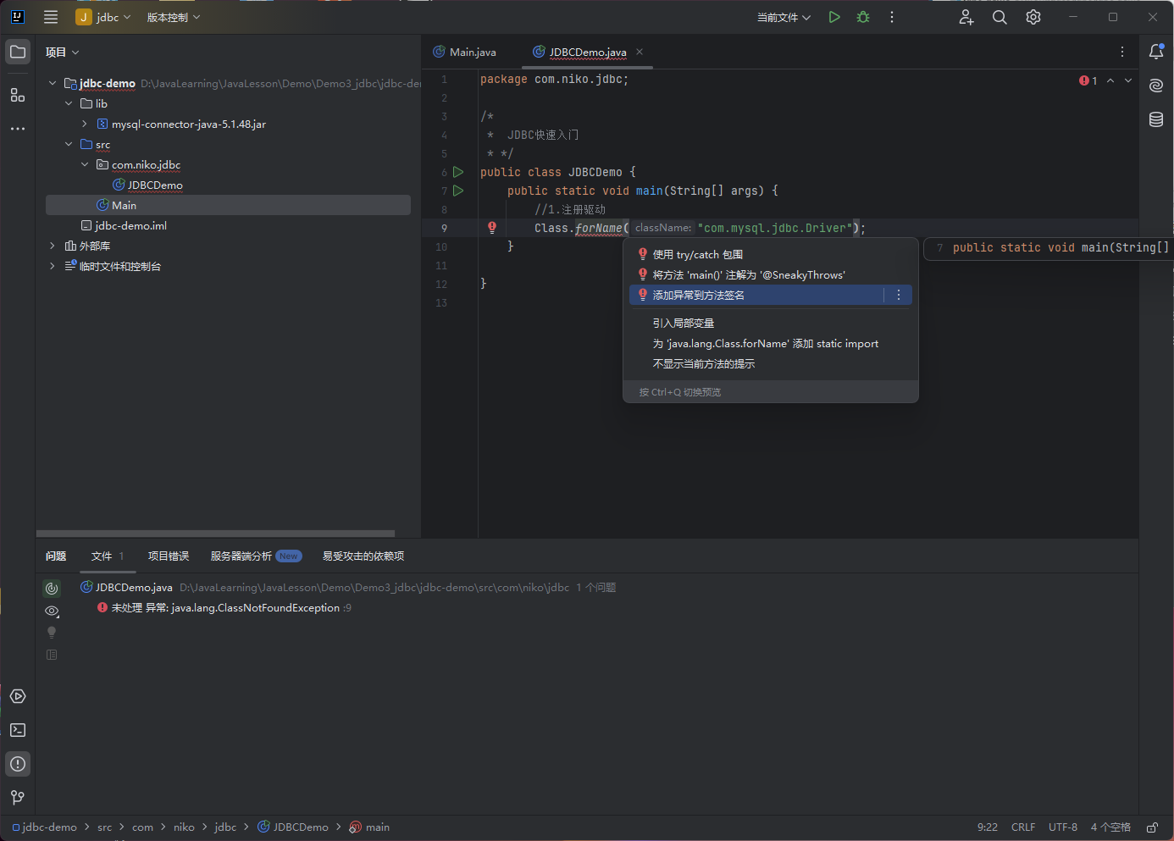
Task: Open the Services tool window
Action: tap(18, 696)
